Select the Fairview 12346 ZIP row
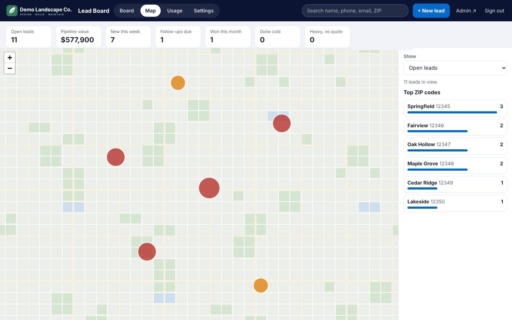Image resolution: width=512 pixels, height=320 pixels. point(455,127)
